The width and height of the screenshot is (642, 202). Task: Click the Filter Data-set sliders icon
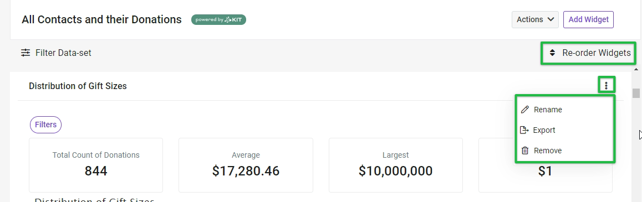(26, 53)
